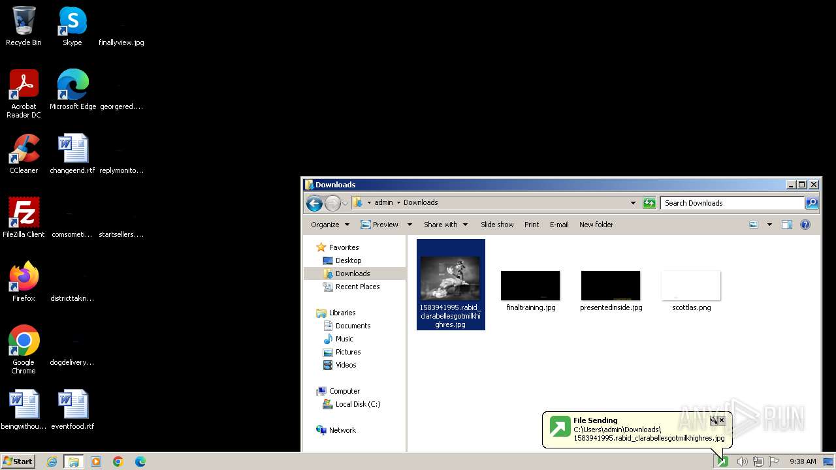The image size is (836, 470).
Task: Click the green file-sending tray icon
Action: click(x=722, y=462)
